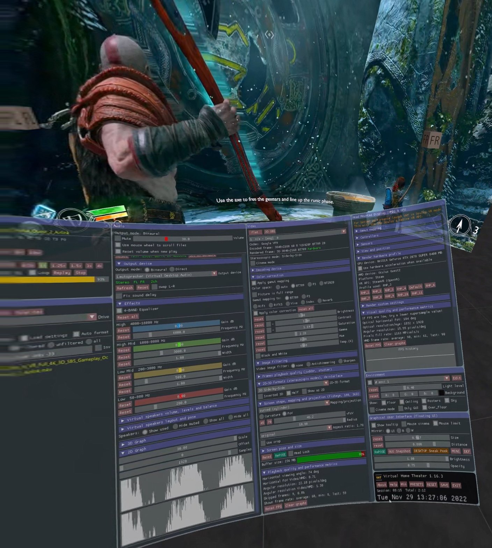
Task: Open the Background color swatch in Environment
Action: point(441,393)
